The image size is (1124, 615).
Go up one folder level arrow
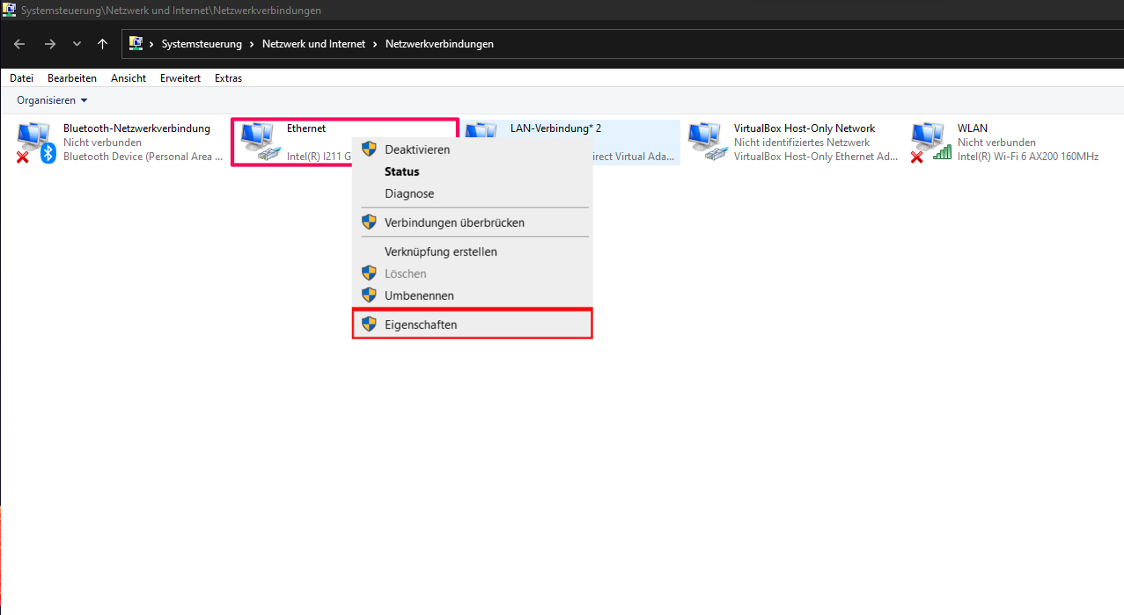pos(103,44)
